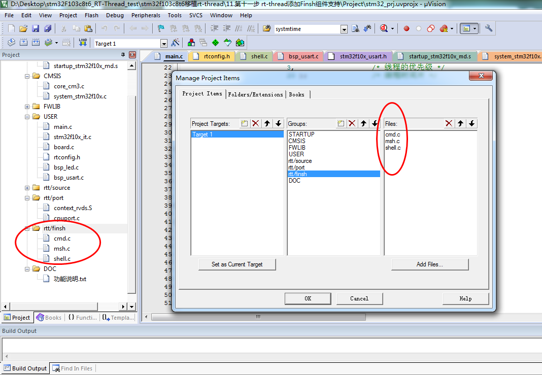The width and height of the screenshot is (542, 375).
Task: Click the Download LOAD icon
Action: 83,43
